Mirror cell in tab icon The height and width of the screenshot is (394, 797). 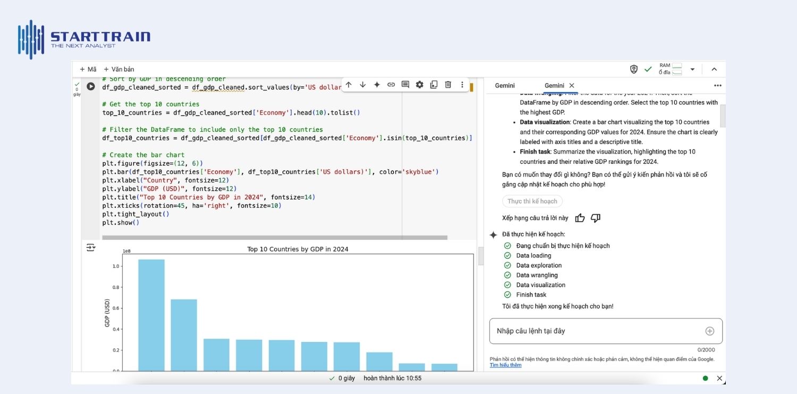click(434, 85)
